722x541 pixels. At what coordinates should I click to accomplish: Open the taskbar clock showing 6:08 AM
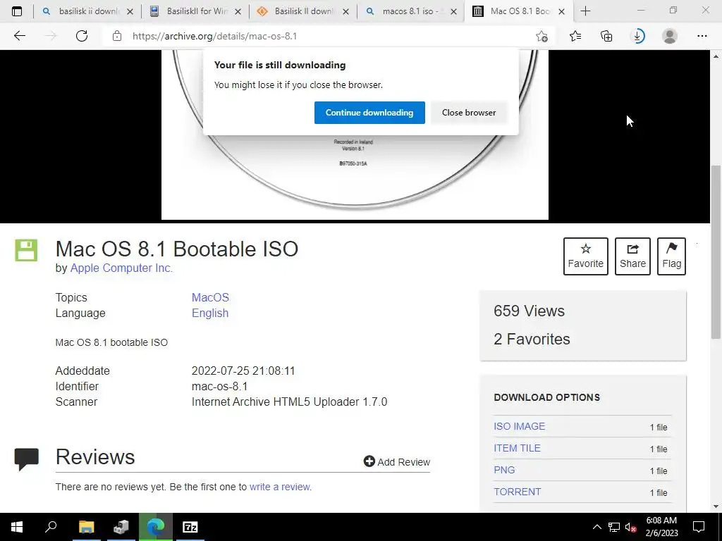pos(661,527)
